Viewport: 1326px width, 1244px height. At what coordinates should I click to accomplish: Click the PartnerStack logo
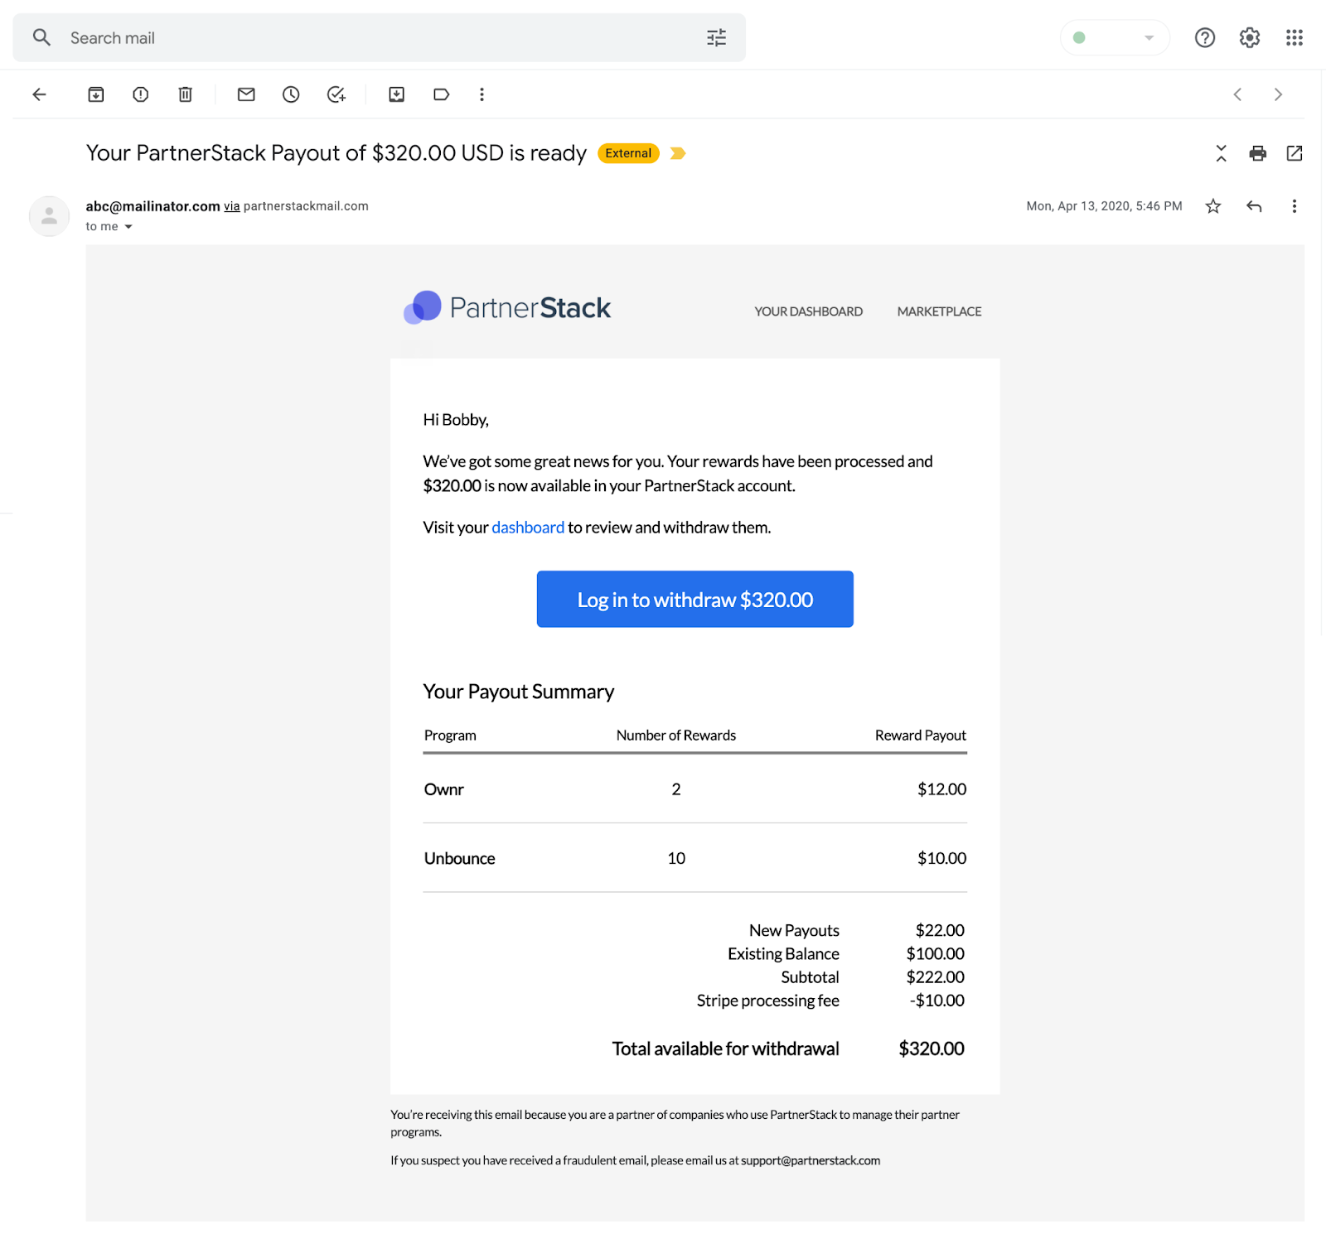tap(507, 308)
